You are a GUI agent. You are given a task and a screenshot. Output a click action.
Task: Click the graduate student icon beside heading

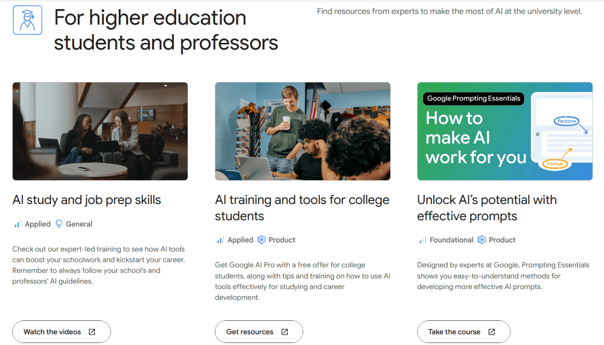[x=28, y=20]
